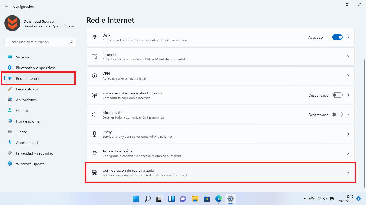Open Ethernet details via chevron
Screen dimensions: 366x205
[x=348, y=57]
